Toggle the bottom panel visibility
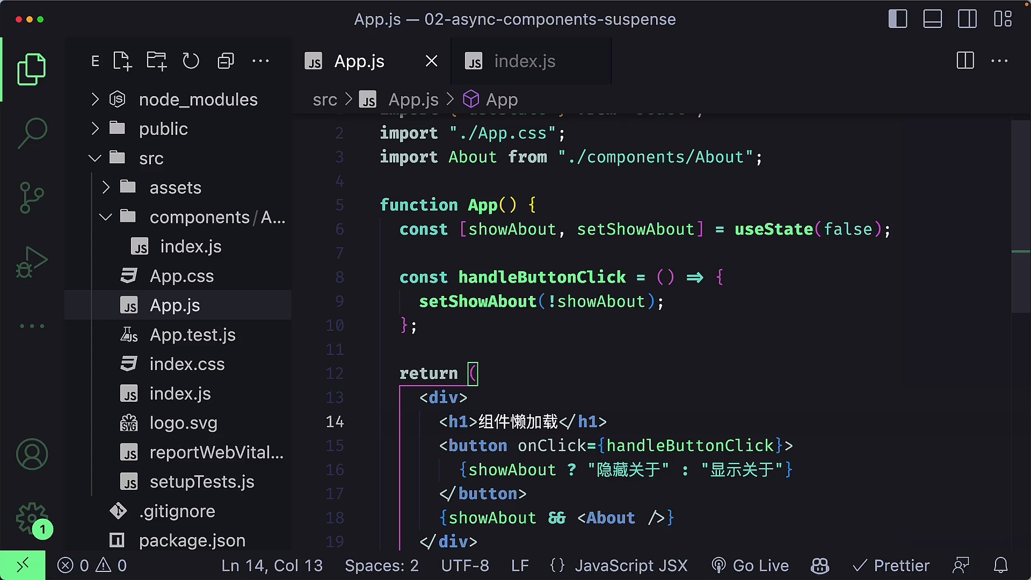 tap(932, 19)
